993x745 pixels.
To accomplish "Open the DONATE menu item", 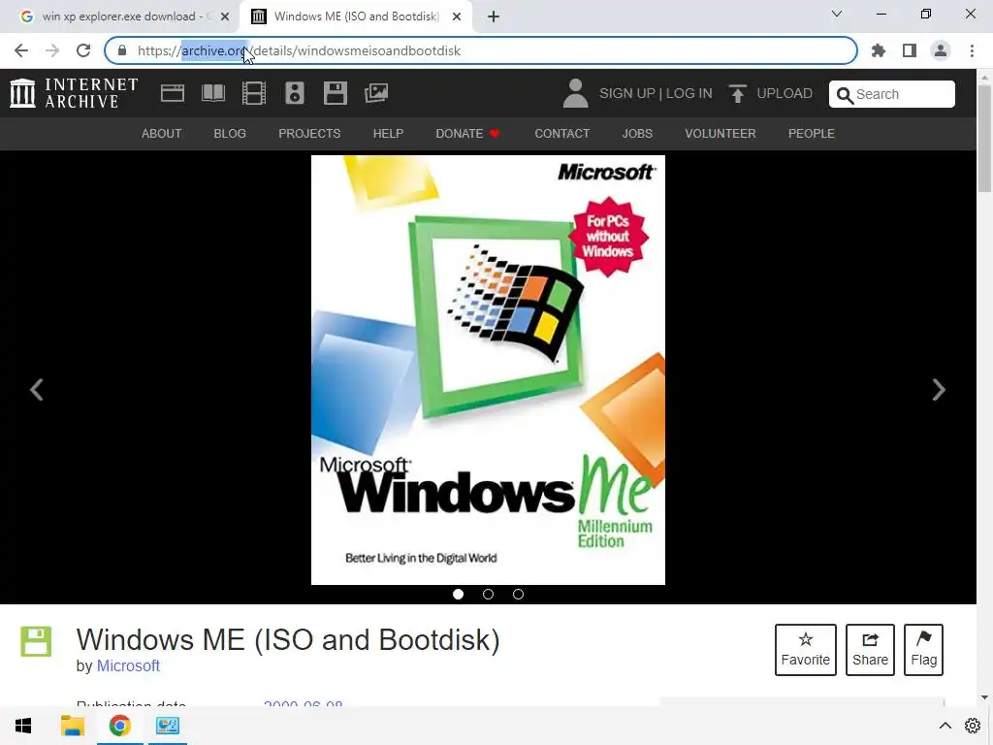I will coord(467,134).
